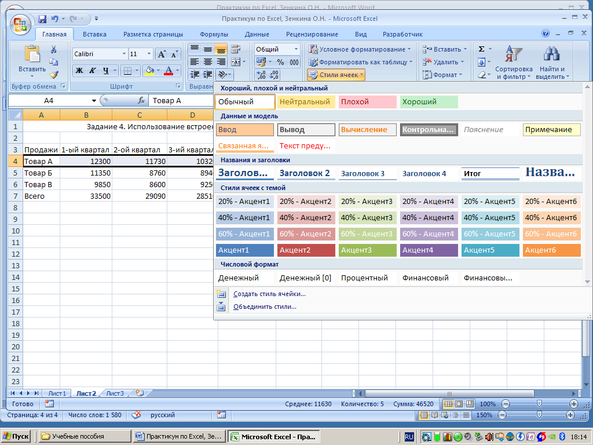Click the orientation text rotate icon
Image resolution: width=593 pixels, height=445 pixels.
coord(223,75)
